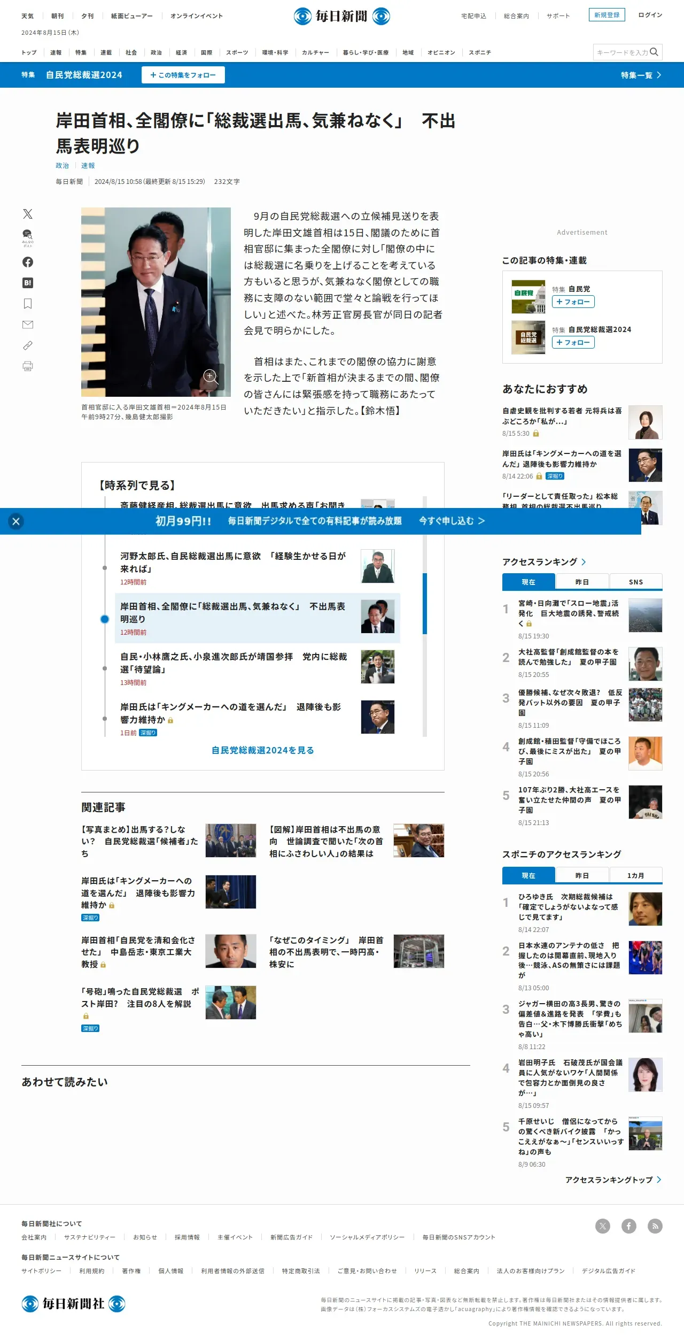Screen dimensions: 684x1340
Task: Open 河野太郎氏 timeline article
Action: tap(234, 563)
